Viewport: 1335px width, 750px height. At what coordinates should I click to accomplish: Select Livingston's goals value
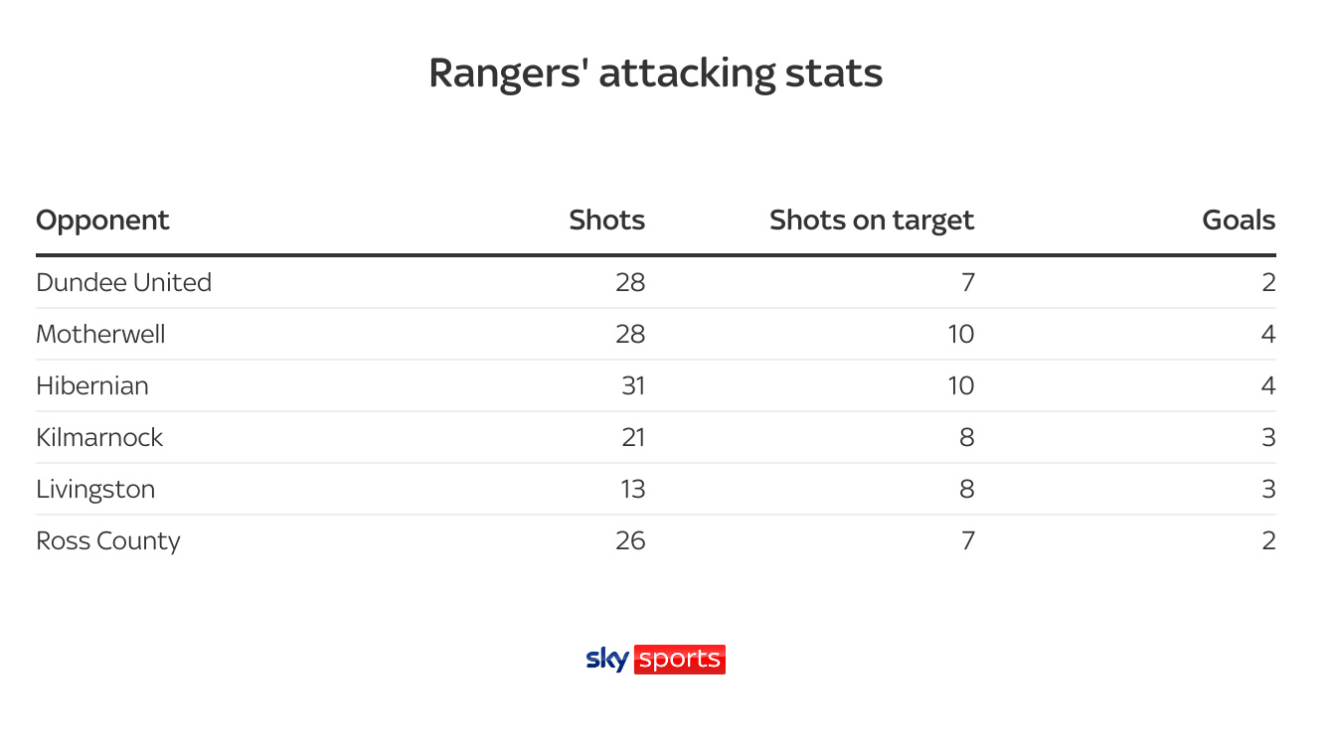point(1268,489)
